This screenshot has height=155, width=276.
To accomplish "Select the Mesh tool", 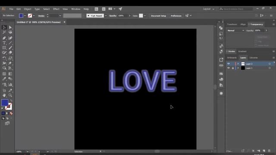I will 4,74.
